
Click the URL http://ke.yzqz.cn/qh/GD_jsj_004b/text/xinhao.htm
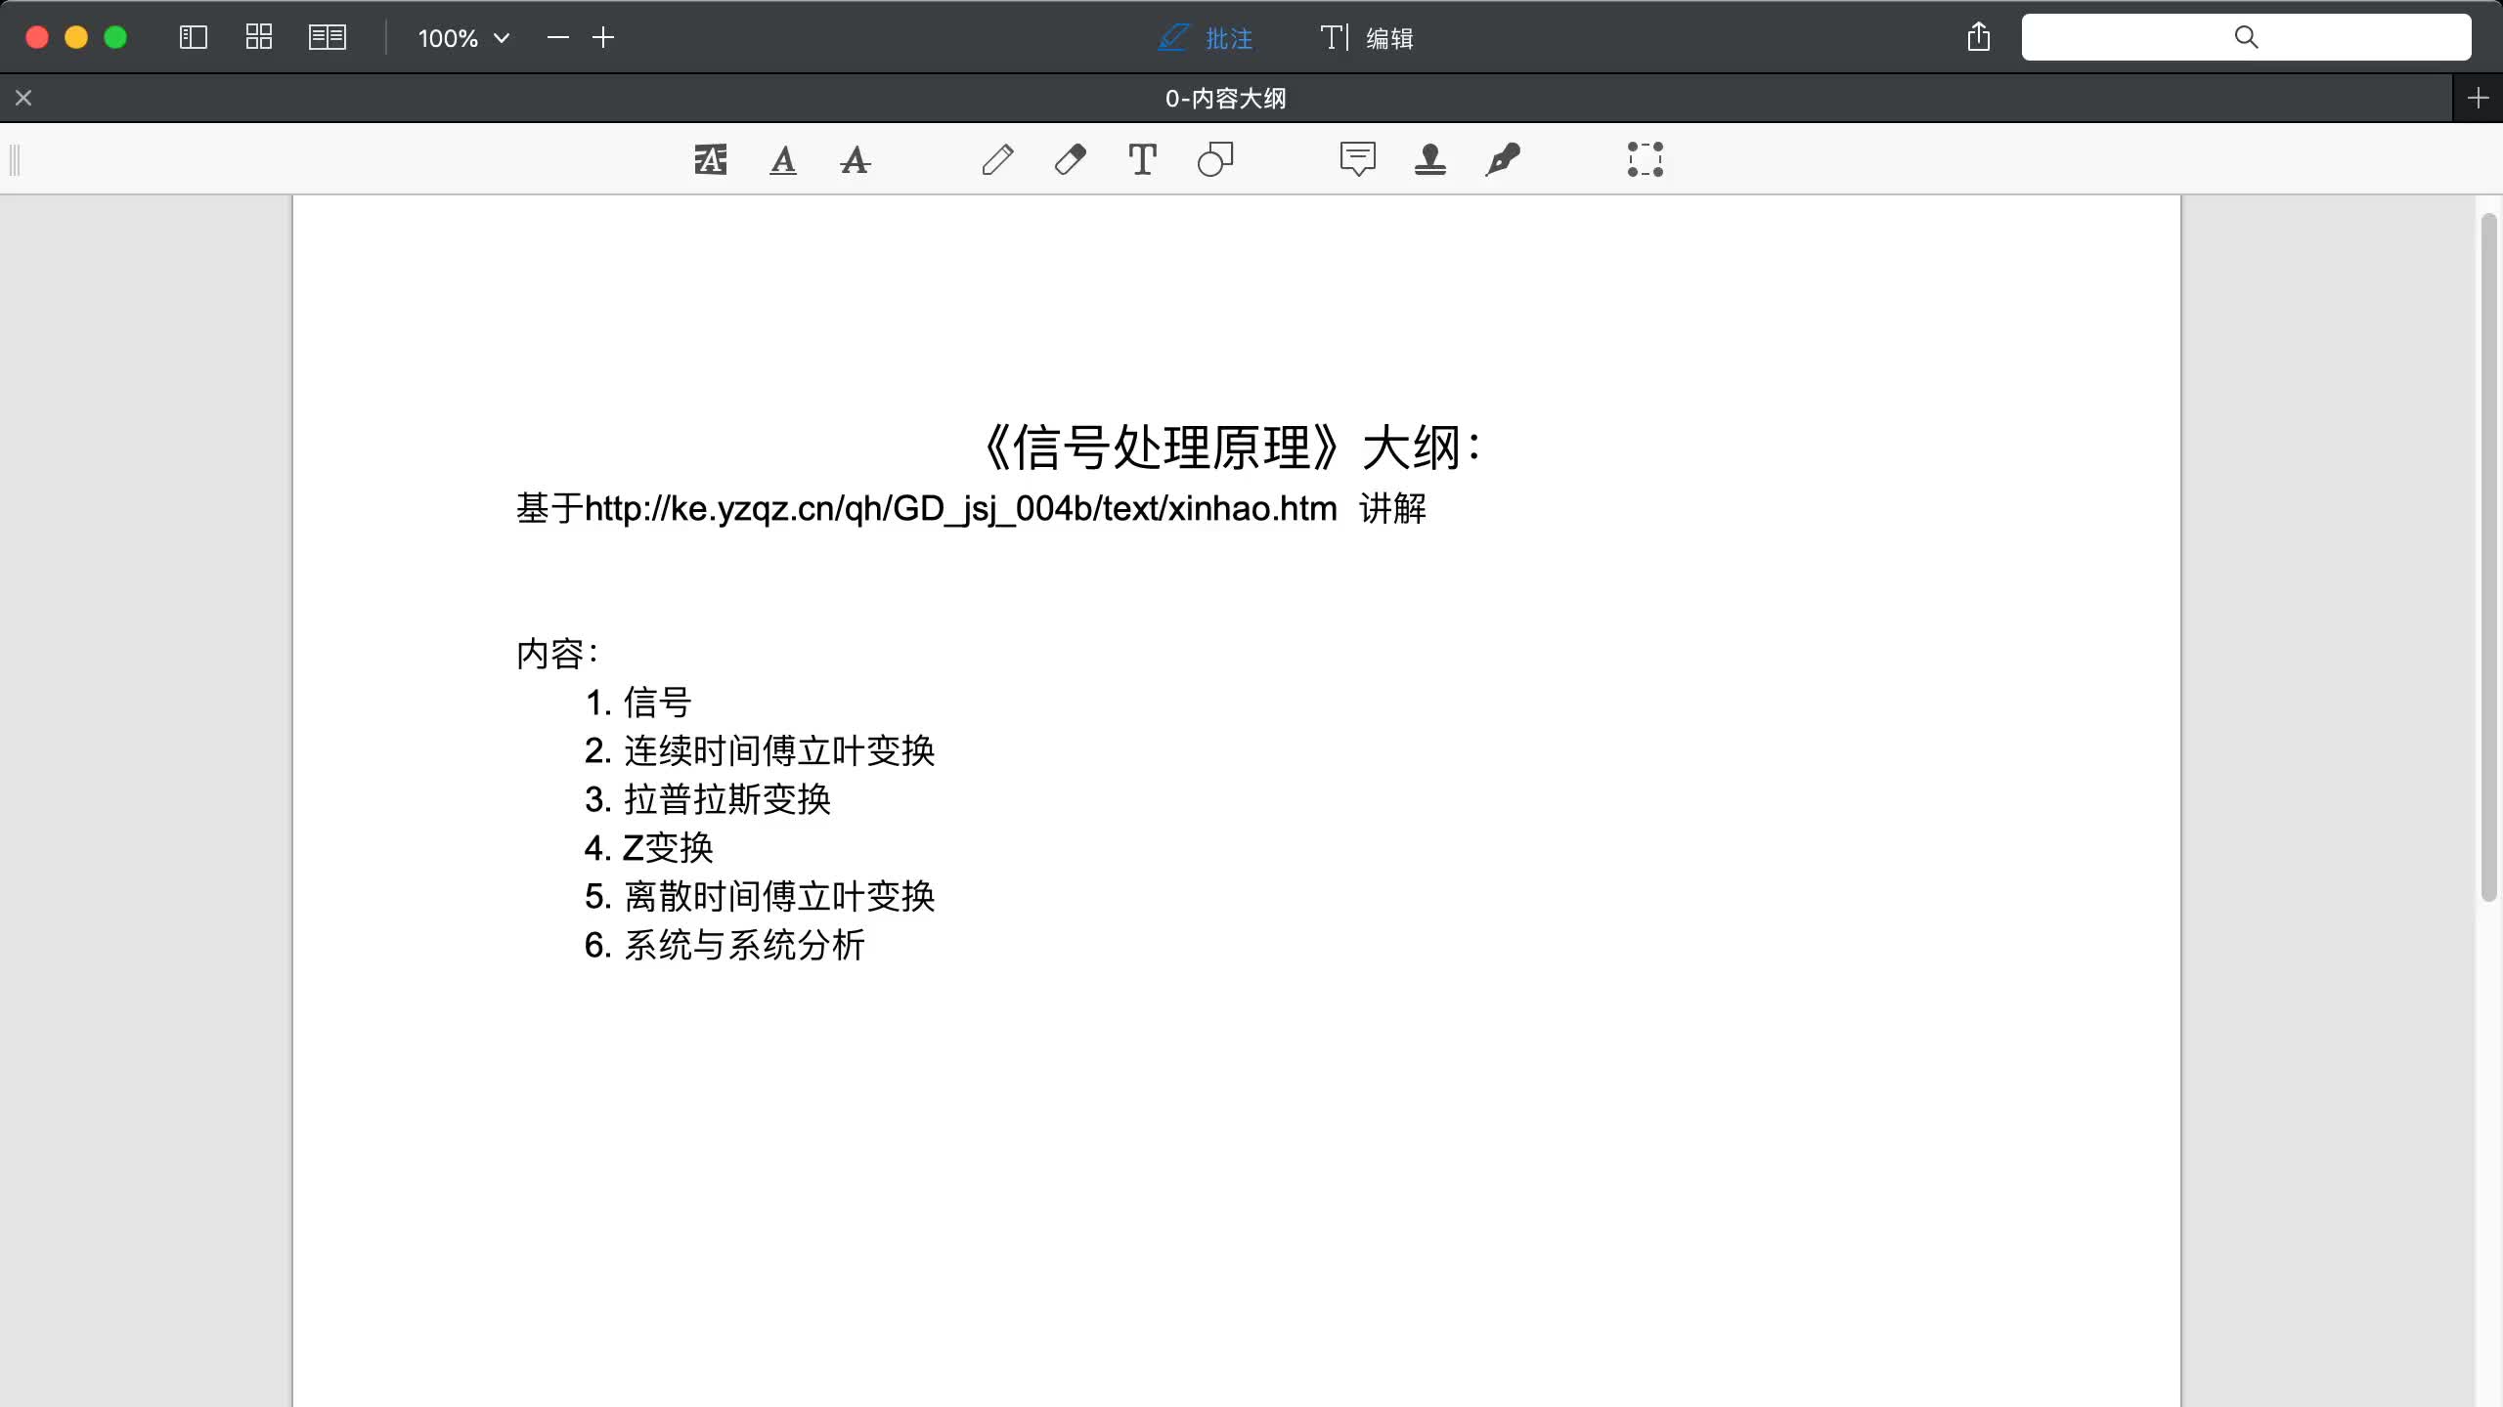point(960,508)
